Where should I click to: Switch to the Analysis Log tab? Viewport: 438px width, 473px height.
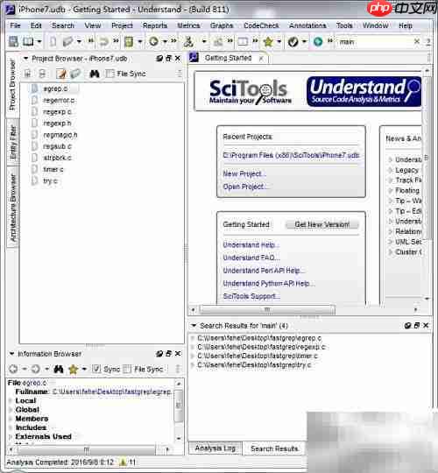click(215, 448)
